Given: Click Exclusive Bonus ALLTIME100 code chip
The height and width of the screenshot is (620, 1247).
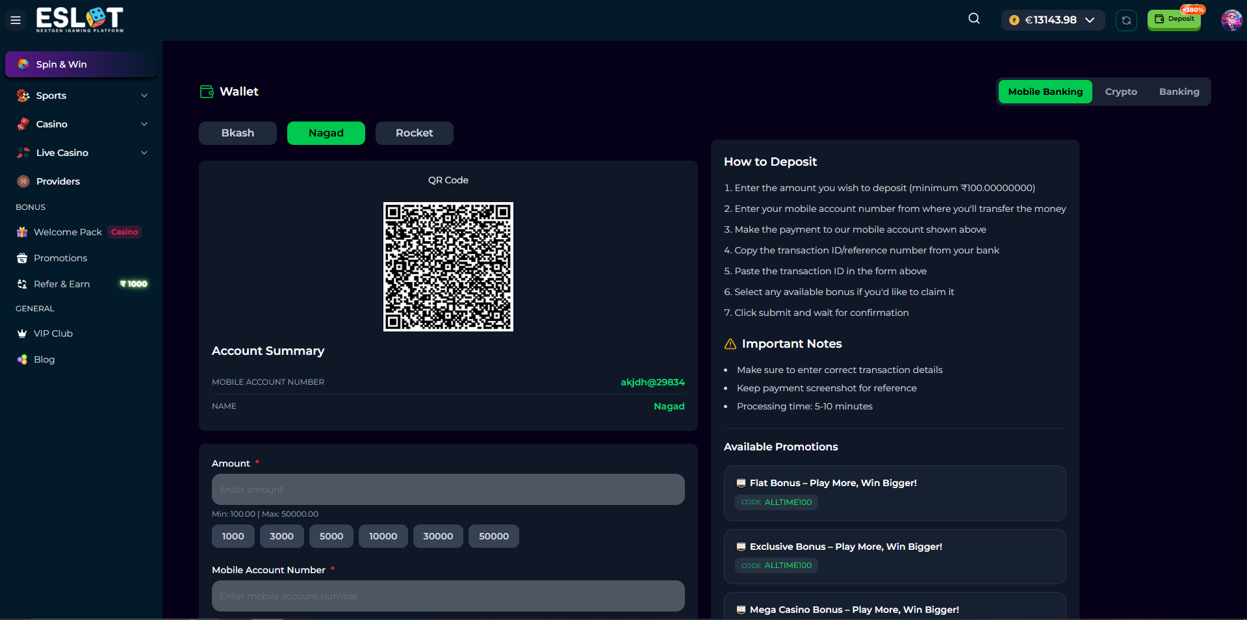Looking at the screenshot, I should pyautogui.click(x=777, y=565).
